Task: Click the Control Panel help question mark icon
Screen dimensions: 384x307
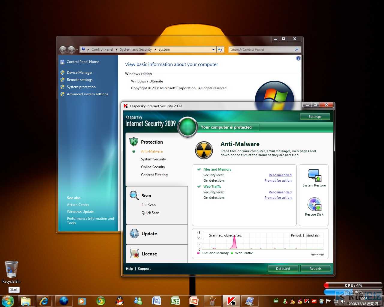Action: (x=298, y=58)
